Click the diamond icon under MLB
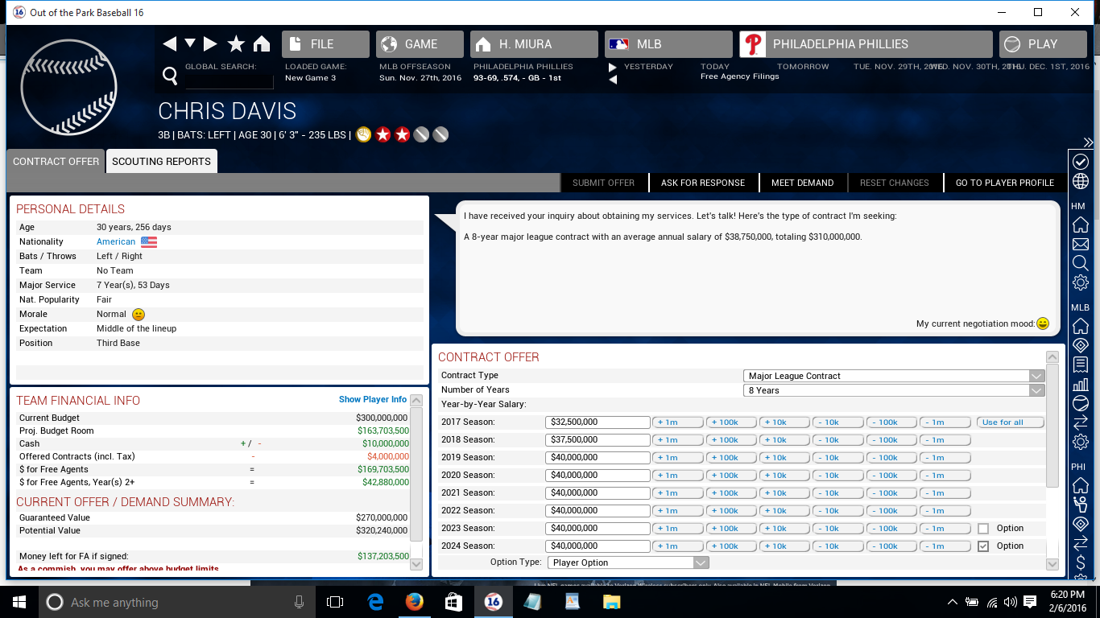This screenshot has width=1100, height=618. pos(1081,345)
